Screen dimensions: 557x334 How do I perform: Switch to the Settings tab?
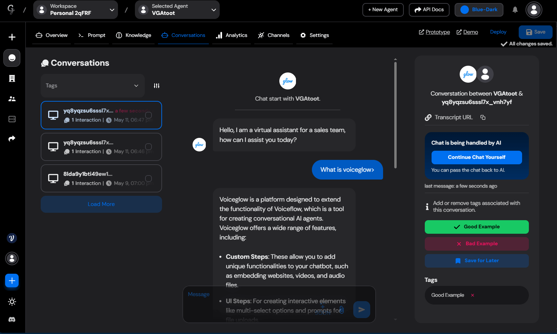tap(314, 35)
